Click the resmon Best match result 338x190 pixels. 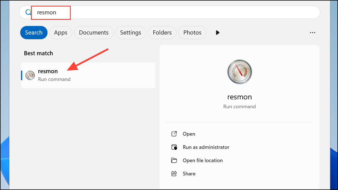88,75
